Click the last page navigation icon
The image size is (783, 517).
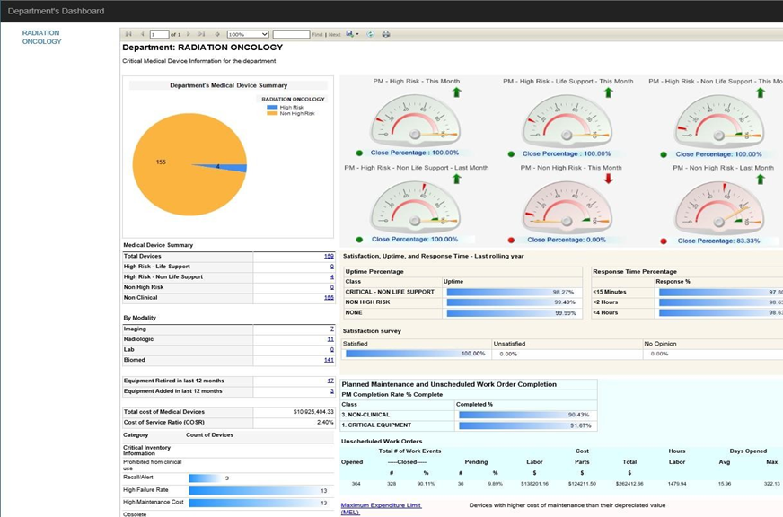click(201, 34)
